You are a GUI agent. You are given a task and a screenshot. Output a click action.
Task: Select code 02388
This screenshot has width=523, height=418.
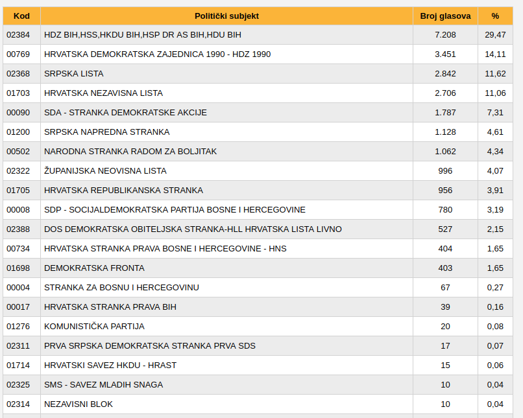(18, 229)
